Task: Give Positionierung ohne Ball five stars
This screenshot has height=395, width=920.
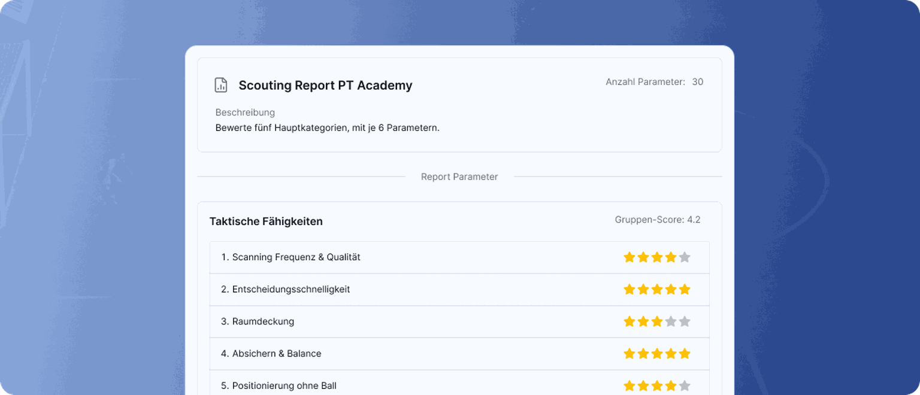Action: pyautogui.click(x=685, y=386)
